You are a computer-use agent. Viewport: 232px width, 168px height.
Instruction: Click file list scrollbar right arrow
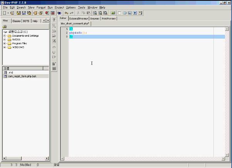click(x=47, y=158)
